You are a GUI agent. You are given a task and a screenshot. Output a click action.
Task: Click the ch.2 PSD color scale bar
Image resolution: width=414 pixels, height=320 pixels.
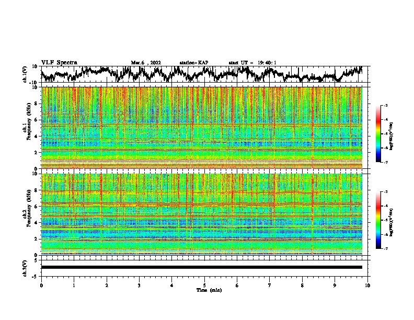click(x=378, y=220)
